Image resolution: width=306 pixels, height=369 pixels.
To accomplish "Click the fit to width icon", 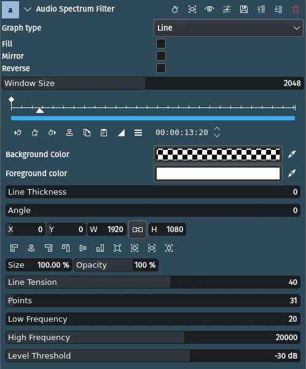I will 152,248.
